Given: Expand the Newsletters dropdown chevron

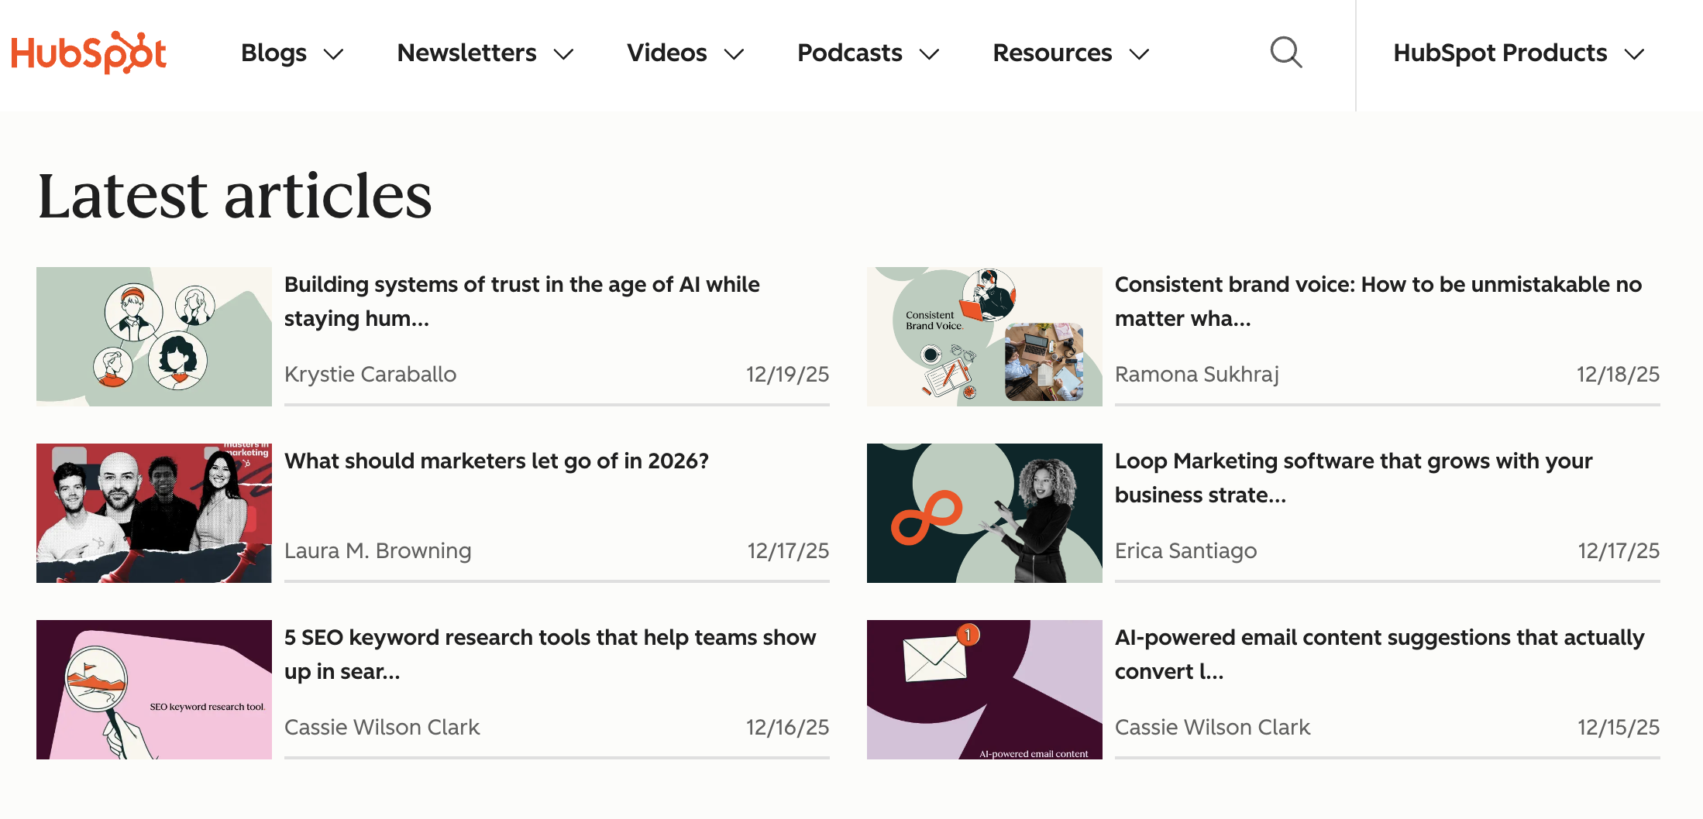Looking at the screenshot, I should pos(563,54).
